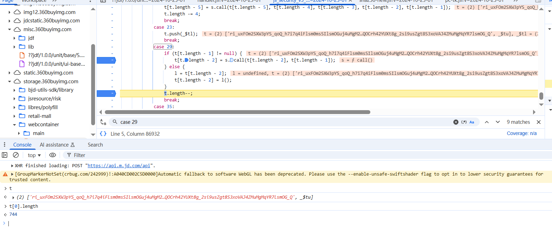Click the 744 console output value
This screenshot has height=241, width=552.
13,214
